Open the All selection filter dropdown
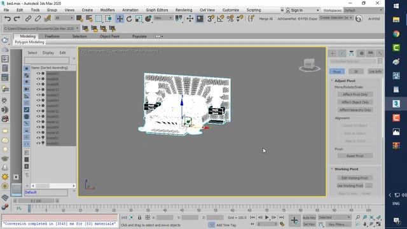Viewport: 407px width, 229px height. pos(64,18)
